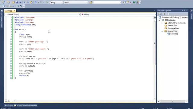Viewport: 193px width, 109px height.
Task: Open the Win32 platform dropdown
Action: click(x=87, y=2)
